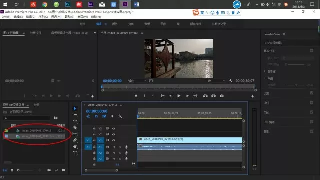Go to Out point in Program monitor
The width and height of the screenshot is (320, 180).
(195, 96)
